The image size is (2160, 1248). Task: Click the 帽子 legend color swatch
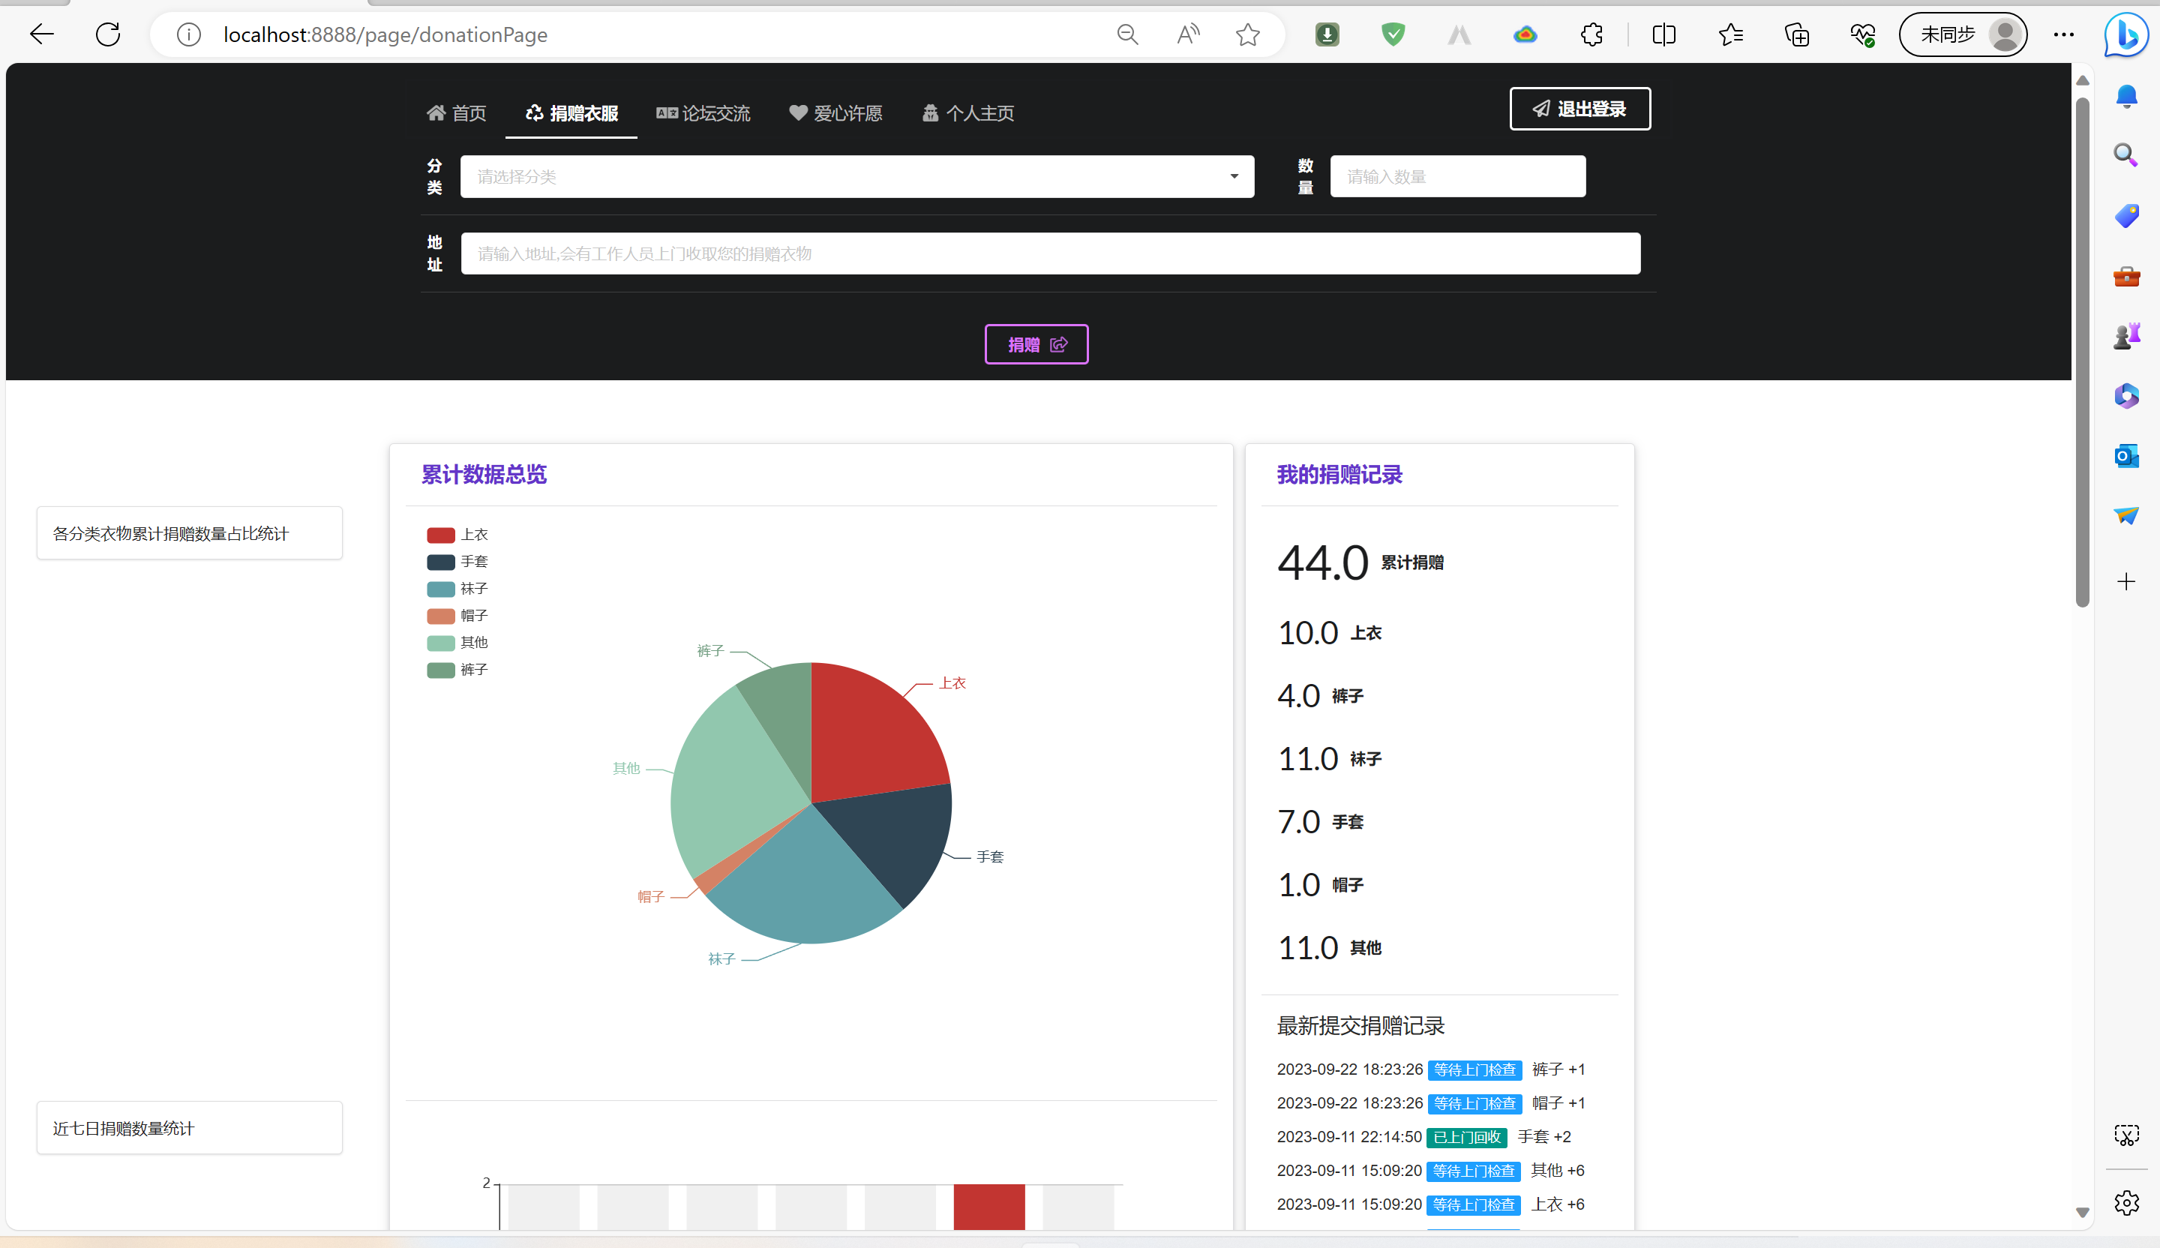tap(440, 616)
